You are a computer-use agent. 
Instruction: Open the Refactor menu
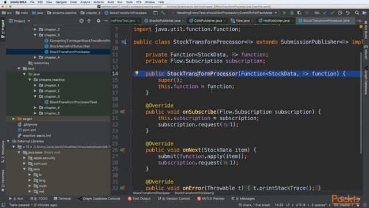tap(99, 2)
